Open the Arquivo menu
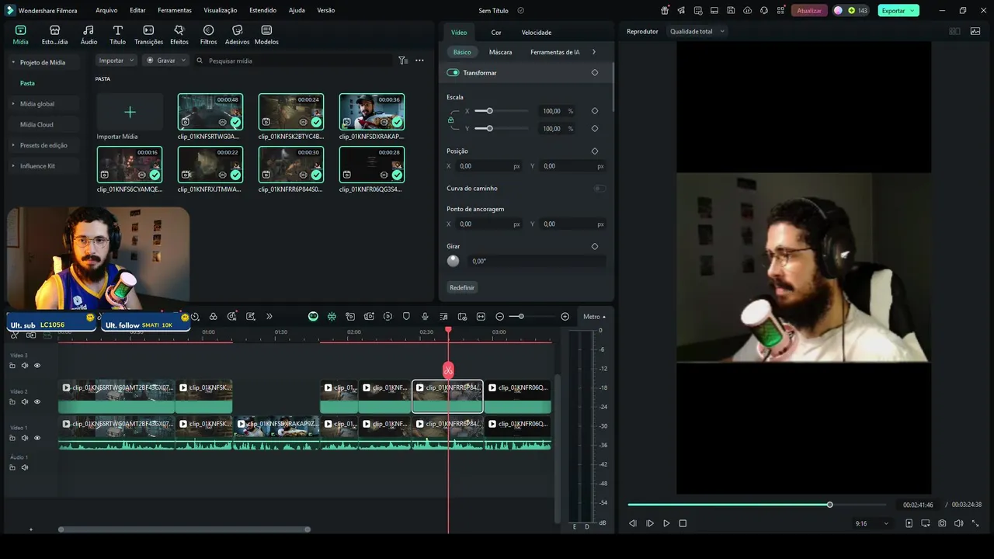Screen dimensions: 994x559 coord(106,10)
